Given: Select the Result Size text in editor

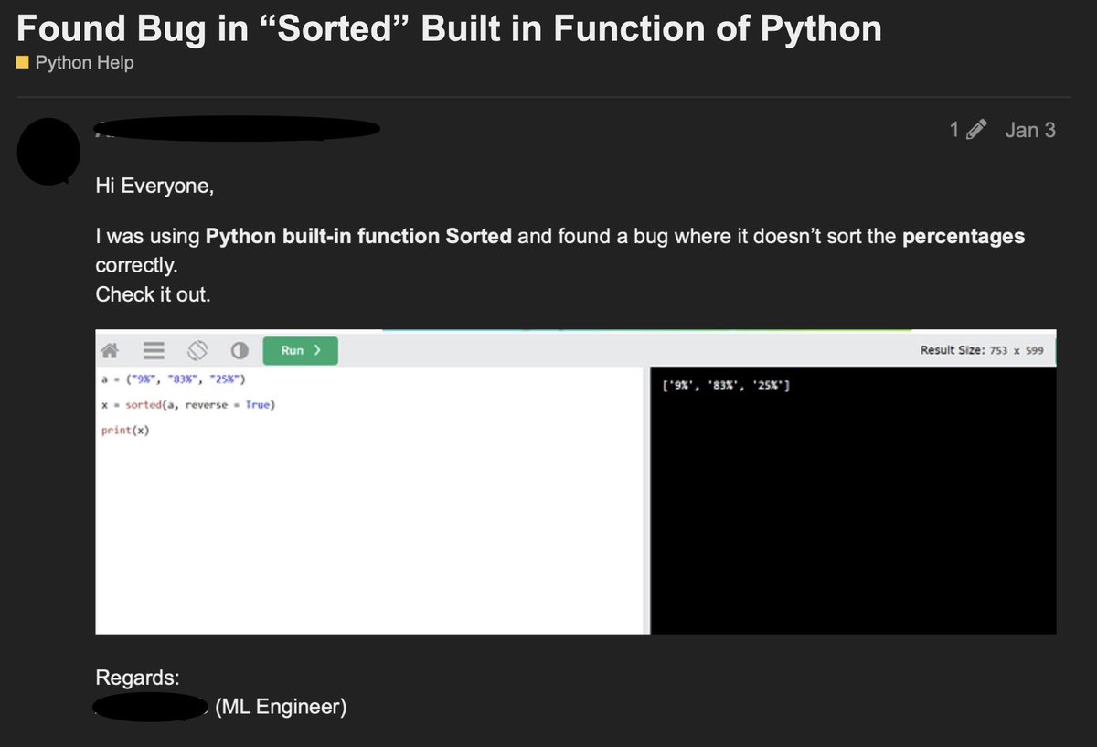Looking at the screenshot, I should (983, 350).
